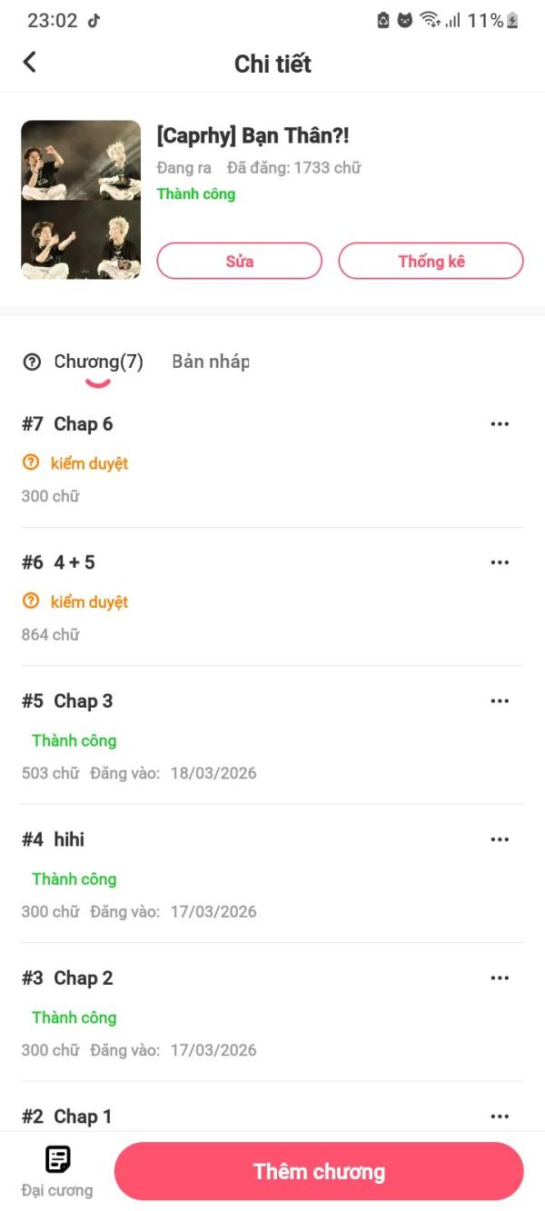Open three-dot menu for hihi chapter

click(x=500, y=839)
